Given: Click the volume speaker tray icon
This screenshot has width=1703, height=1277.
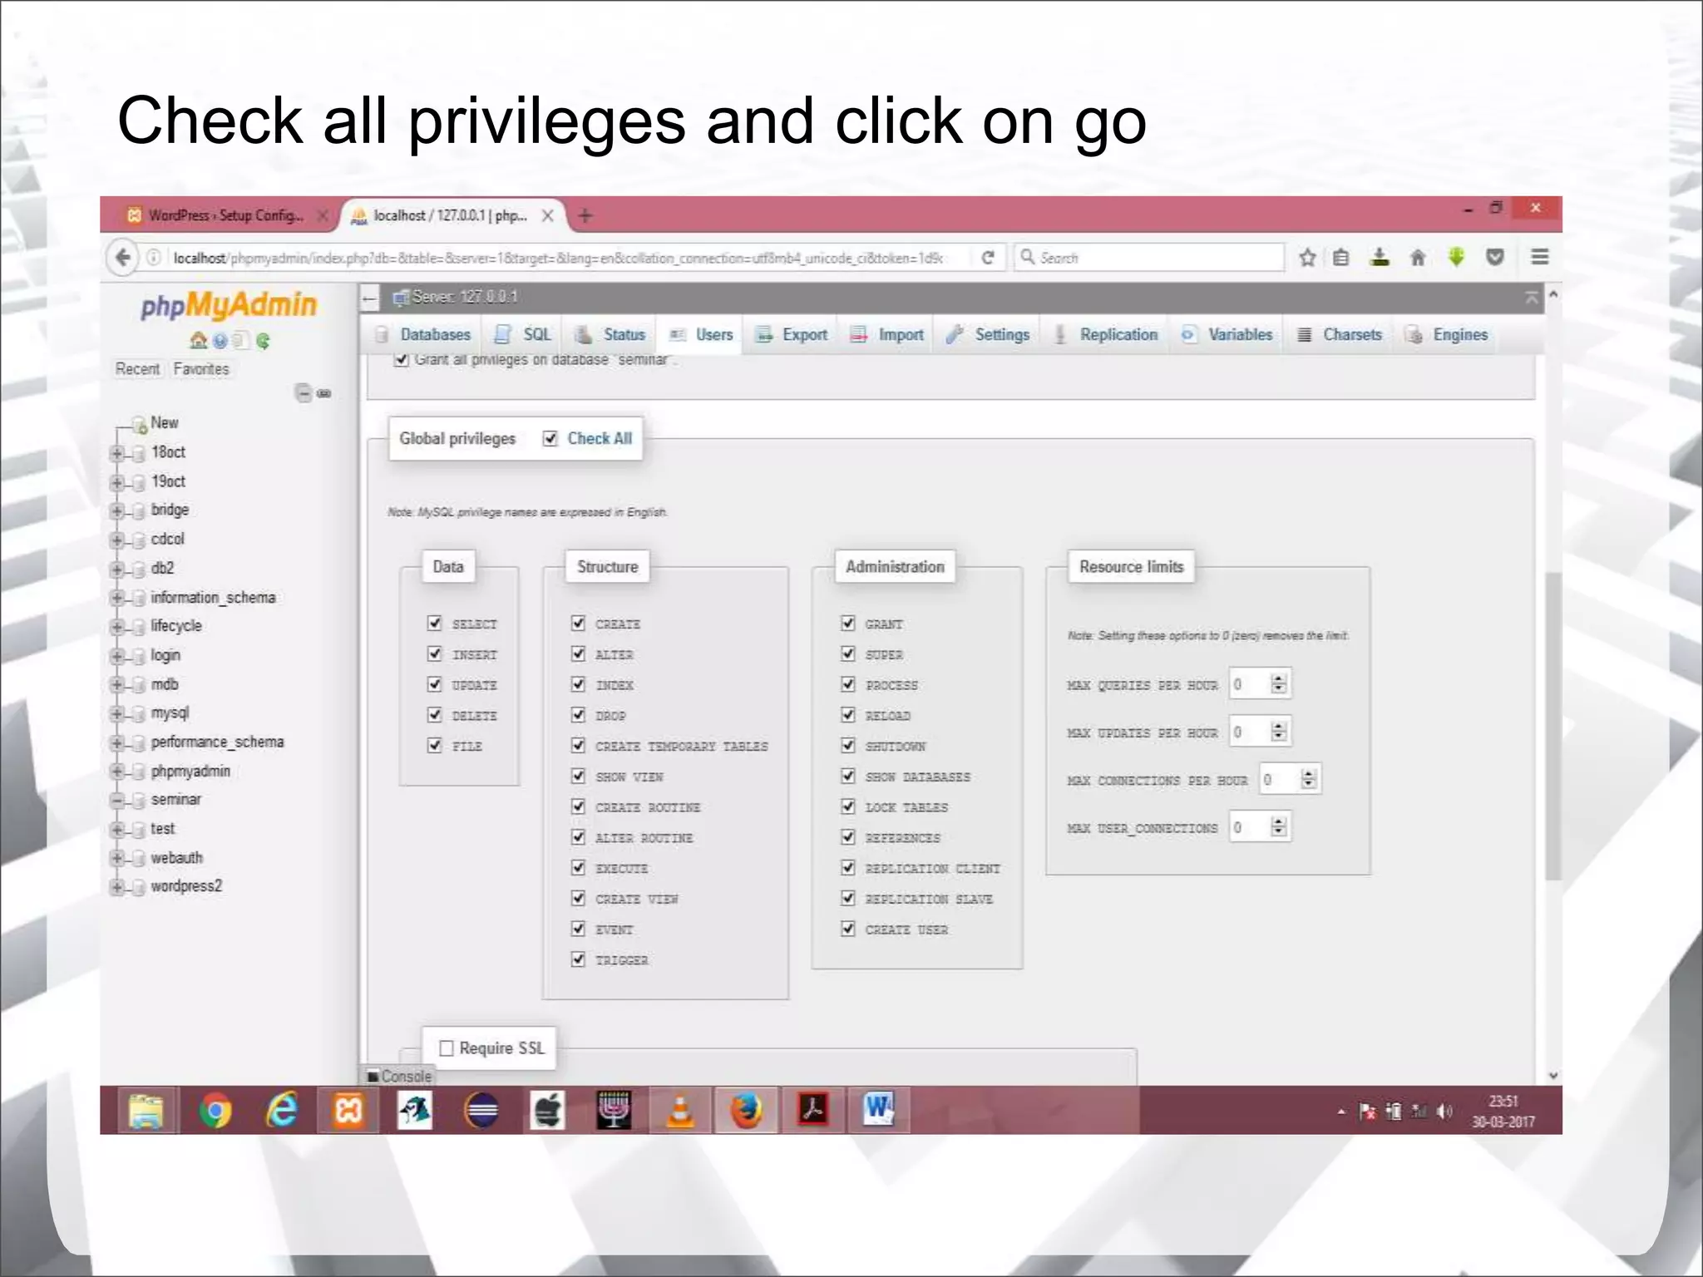Looking at the screenshot, I should click(1444, 1112).
